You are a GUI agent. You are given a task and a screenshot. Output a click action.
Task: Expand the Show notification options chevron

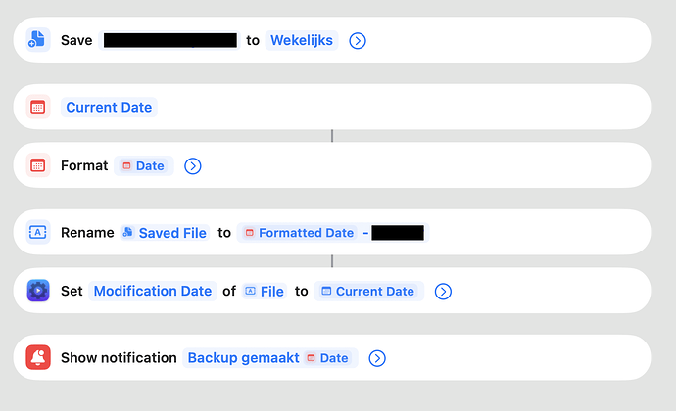378,357
